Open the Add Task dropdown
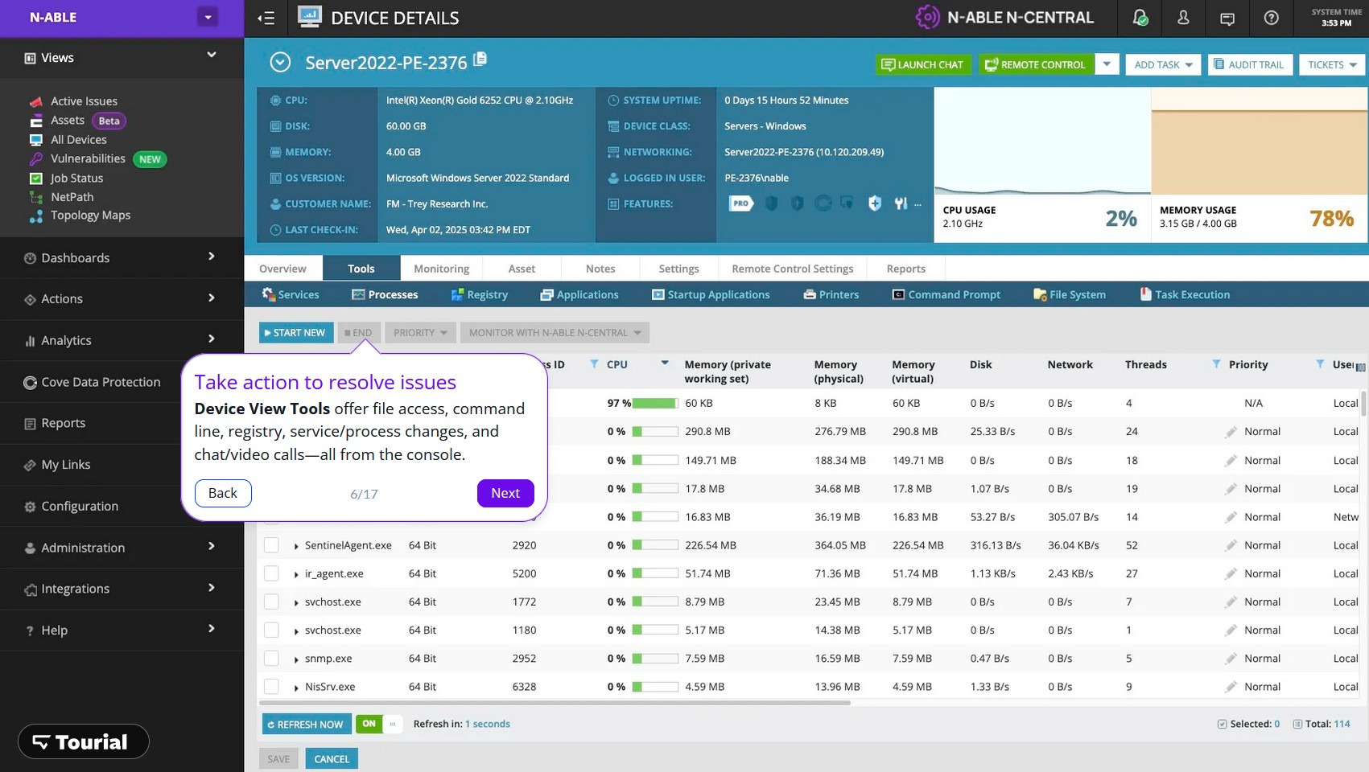This screenshot has width=1369, height=772. (x=1163, y=64)
